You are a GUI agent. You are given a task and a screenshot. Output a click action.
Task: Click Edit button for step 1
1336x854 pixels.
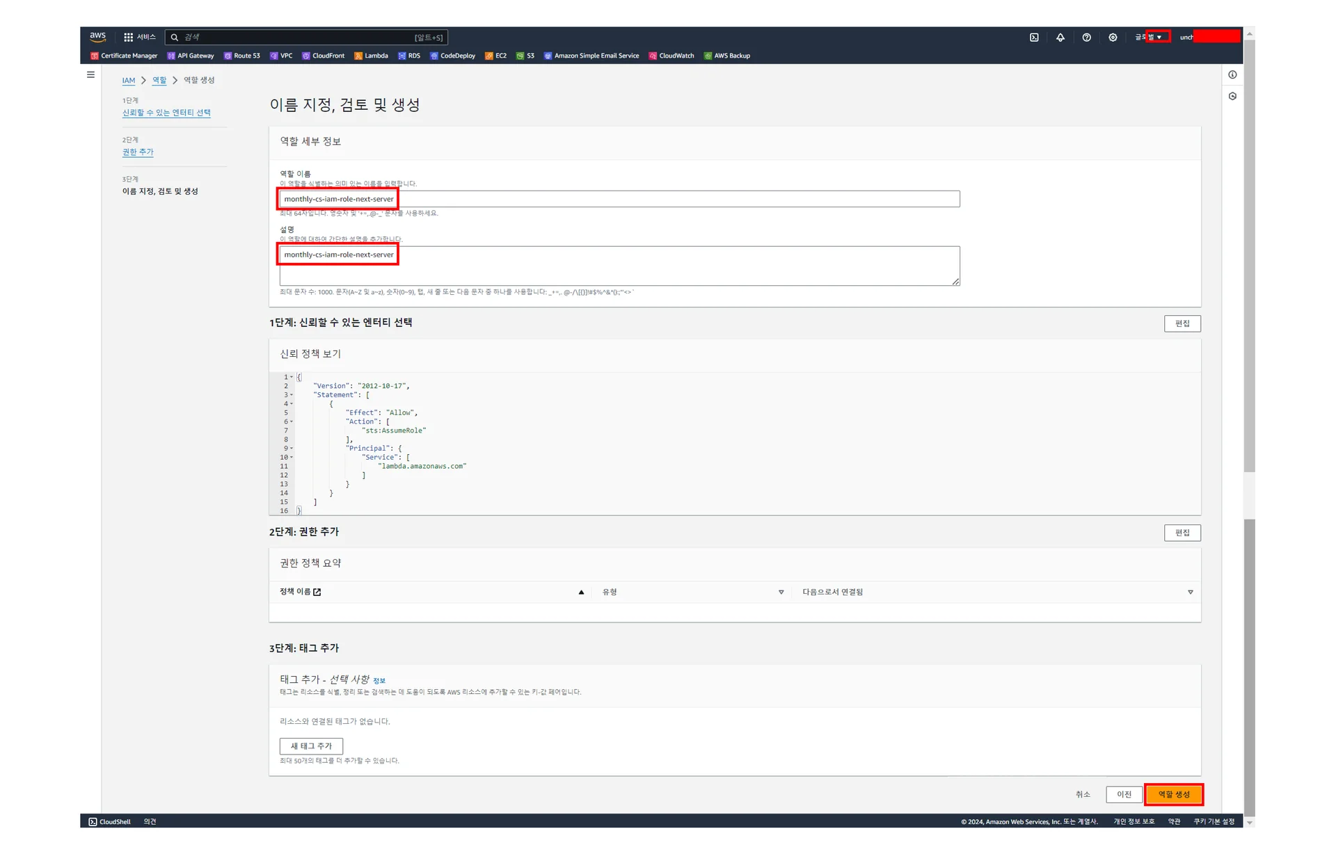(x=1182, y=323)
